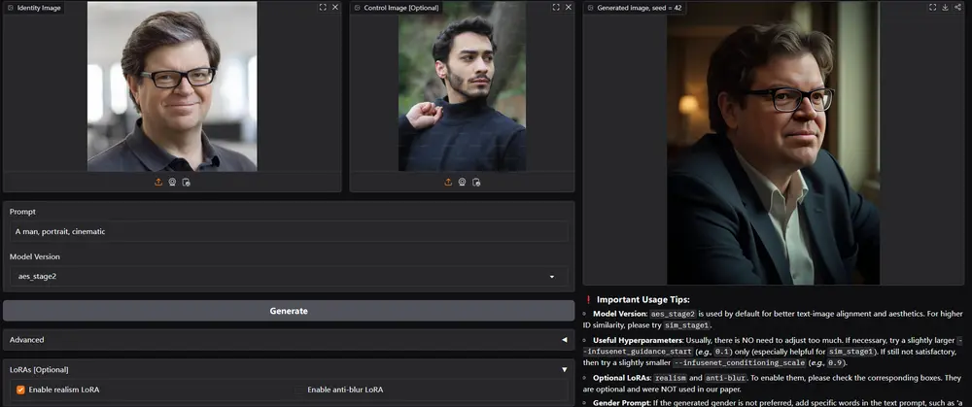Remove the Control Image
This screenshot has width=972, height=407.
coord(569,7)
